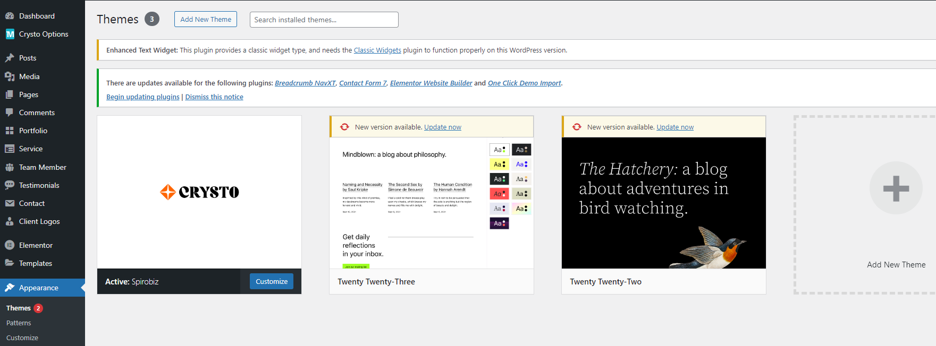Click the Crysto Options logo icon
Viewport: 936px width, 346px height.
[10, 34]
